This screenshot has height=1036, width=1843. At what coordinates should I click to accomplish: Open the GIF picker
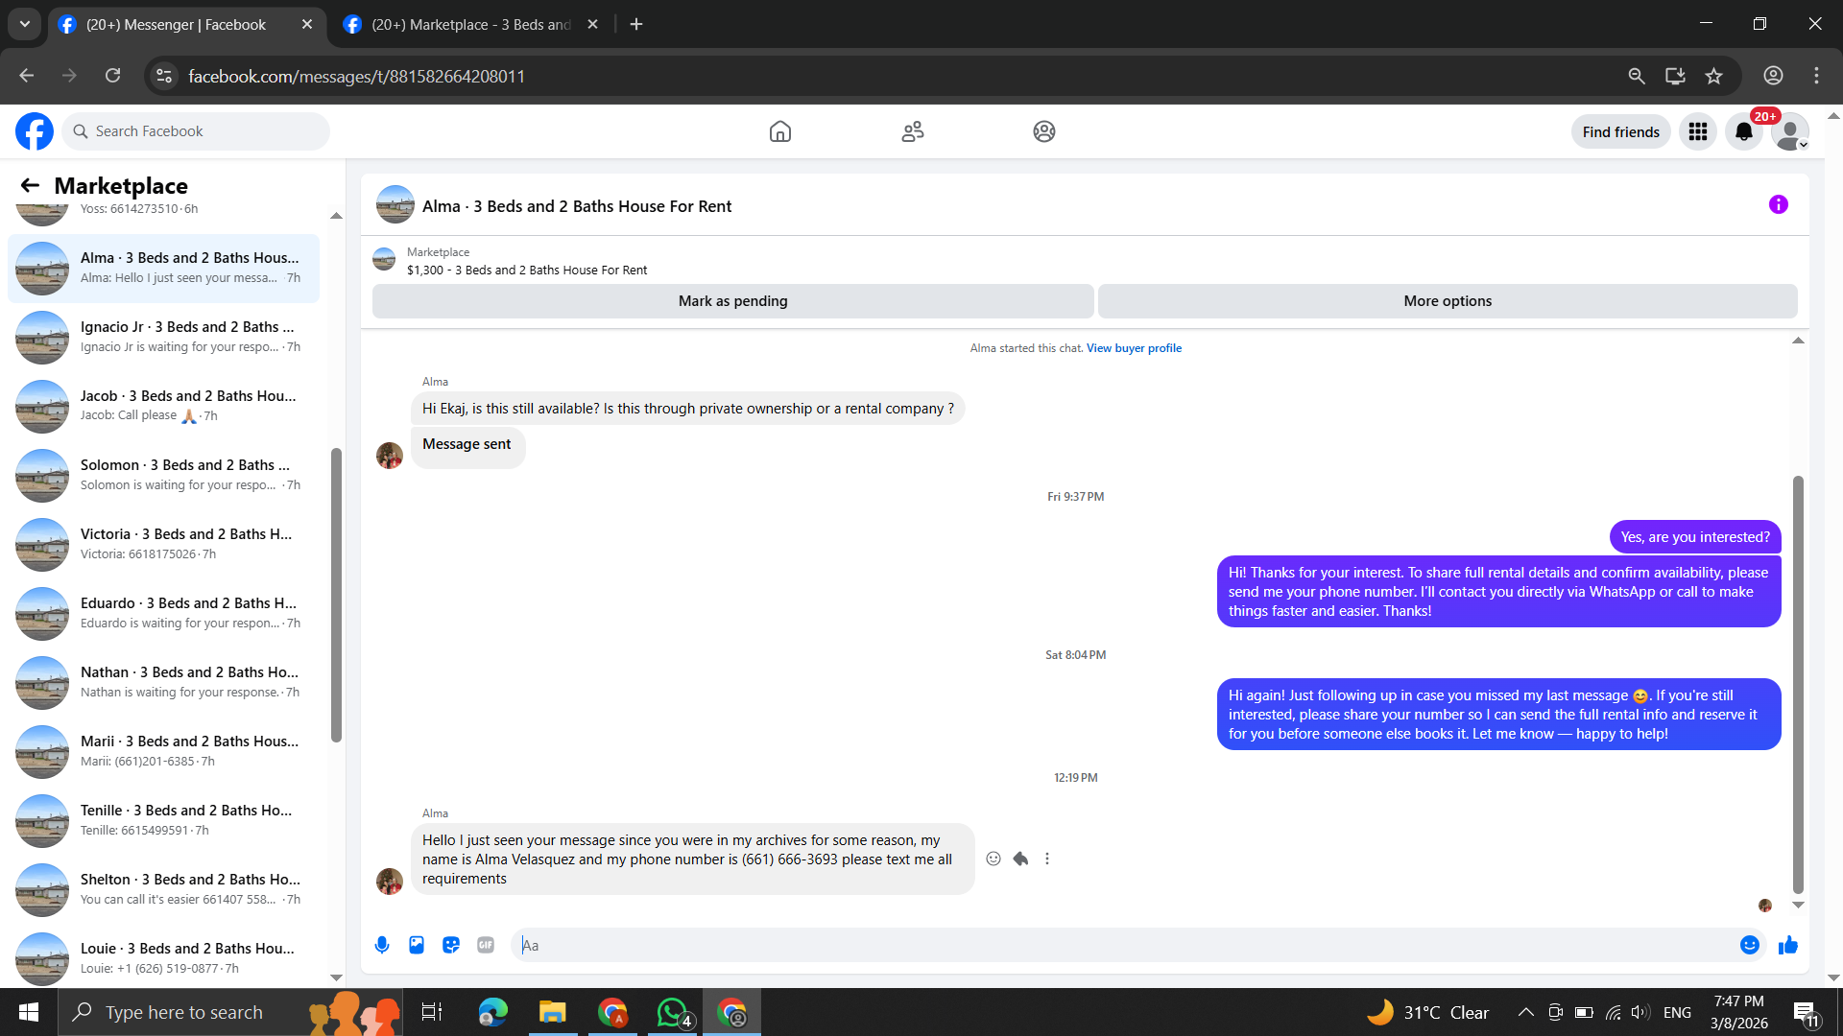[486, 945]
